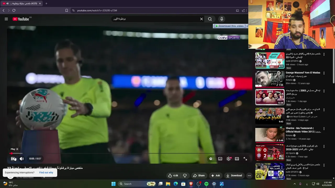Click the Download button below the video

pos(234,175)
